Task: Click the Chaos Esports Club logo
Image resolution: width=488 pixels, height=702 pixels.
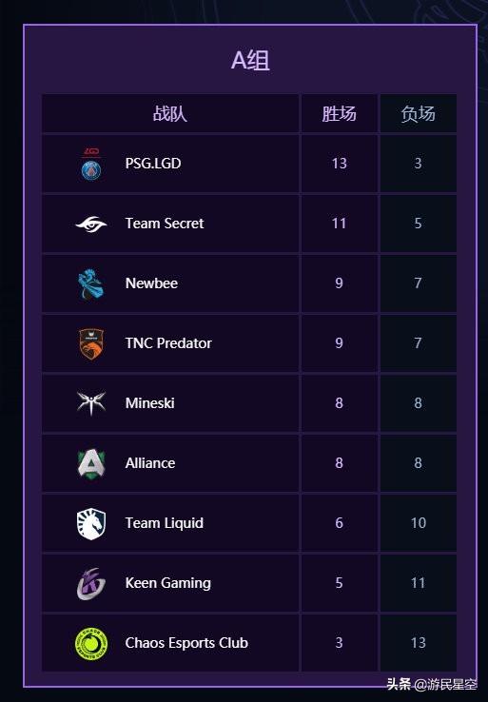Action: point(91,643)
